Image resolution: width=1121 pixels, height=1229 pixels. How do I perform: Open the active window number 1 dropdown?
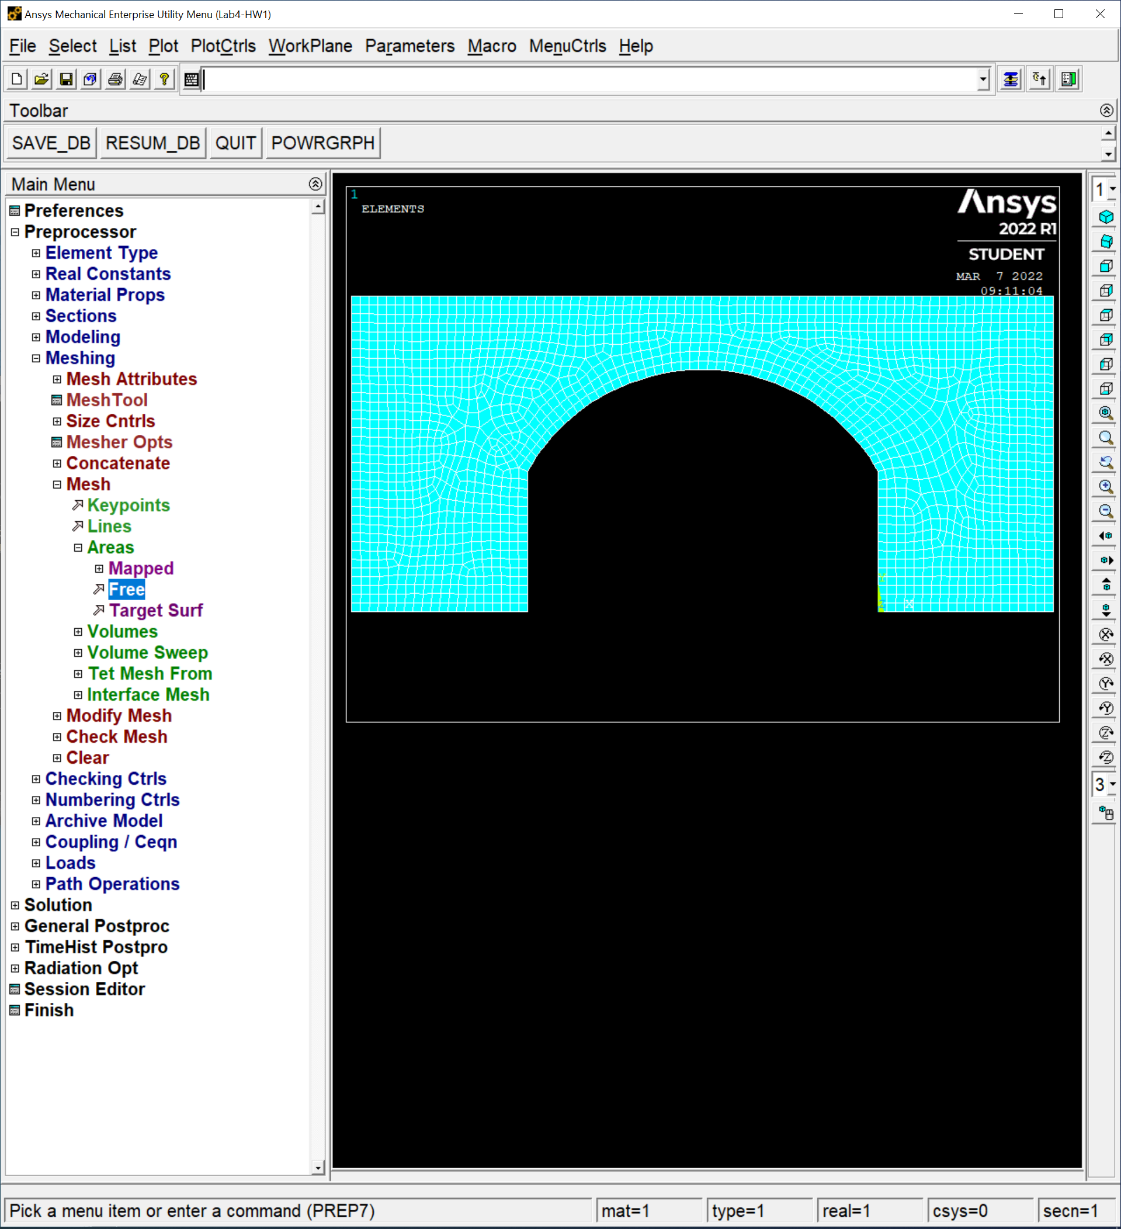tap(1112, 189)
